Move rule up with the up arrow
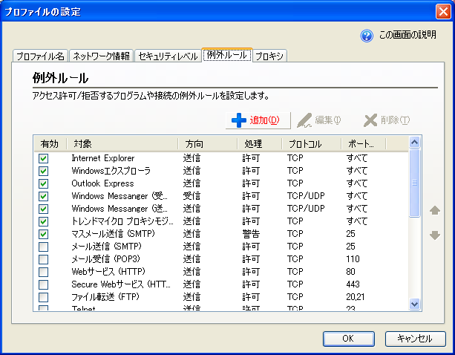Viewport: 455px width, 355px height. (x=435, y=211)
